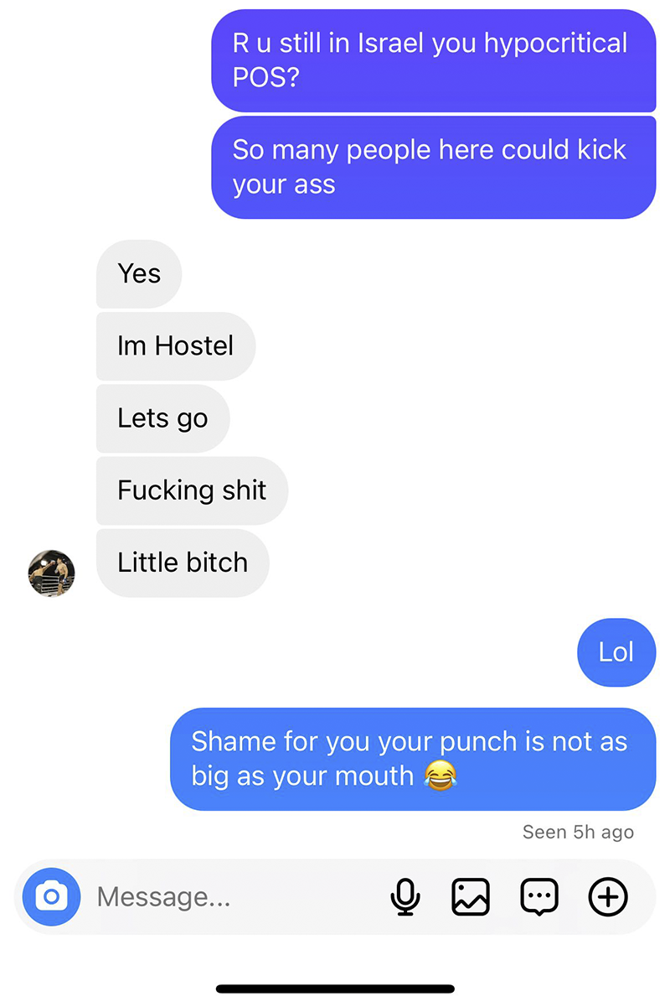Select the "Little bitch" message bubble
The height and width of the screenshot is (1007, 670).
(183, 562)
